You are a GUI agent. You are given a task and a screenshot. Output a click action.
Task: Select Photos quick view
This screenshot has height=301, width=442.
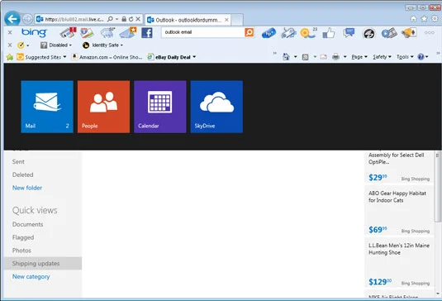click(21, 251)
